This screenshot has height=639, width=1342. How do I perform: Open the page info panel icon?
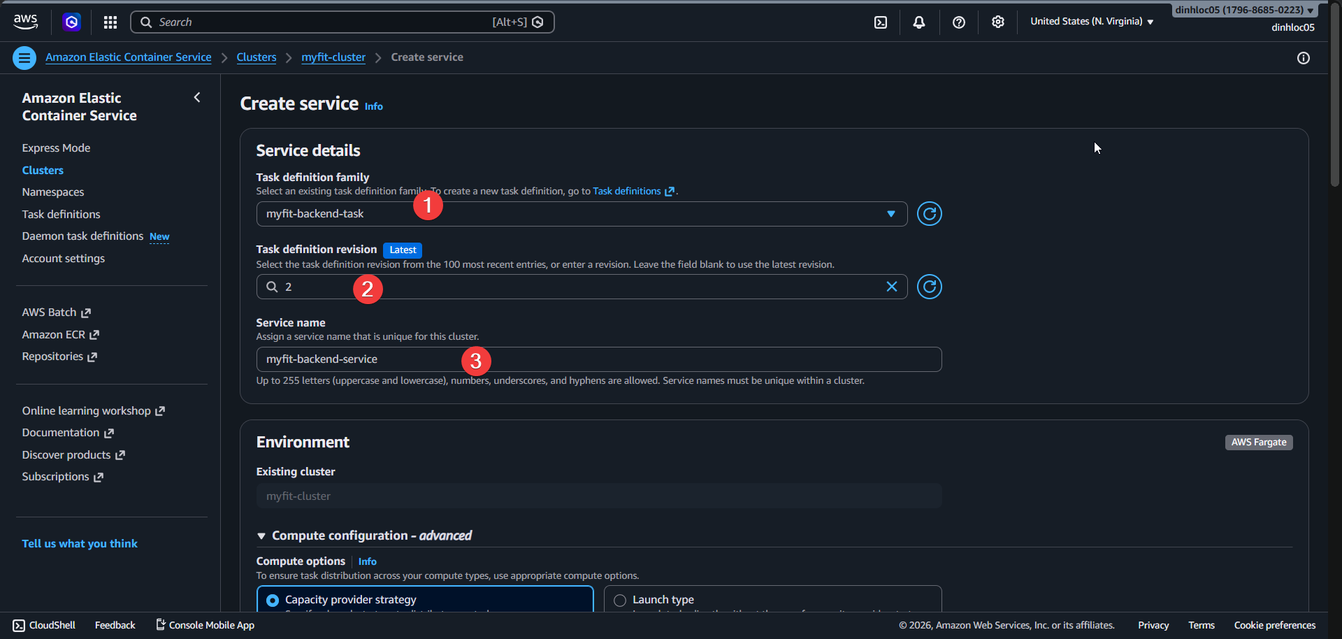coord(1304,58)
